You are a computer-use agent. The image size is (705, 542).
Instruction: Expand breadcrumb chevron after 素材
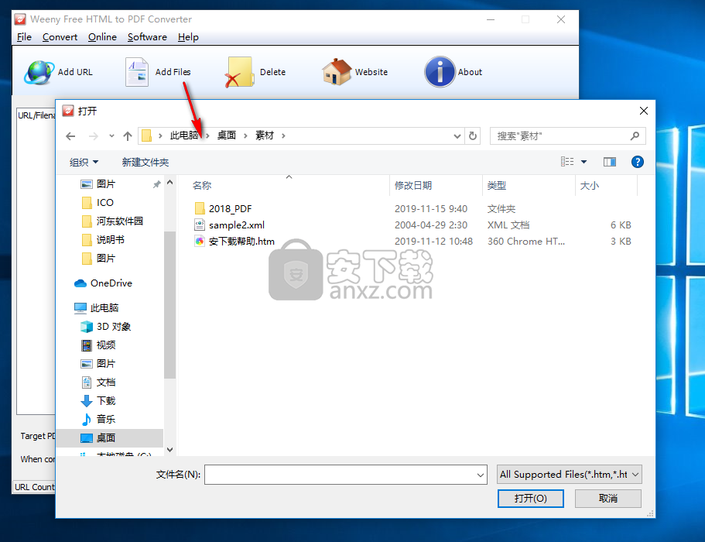point(283,135)
